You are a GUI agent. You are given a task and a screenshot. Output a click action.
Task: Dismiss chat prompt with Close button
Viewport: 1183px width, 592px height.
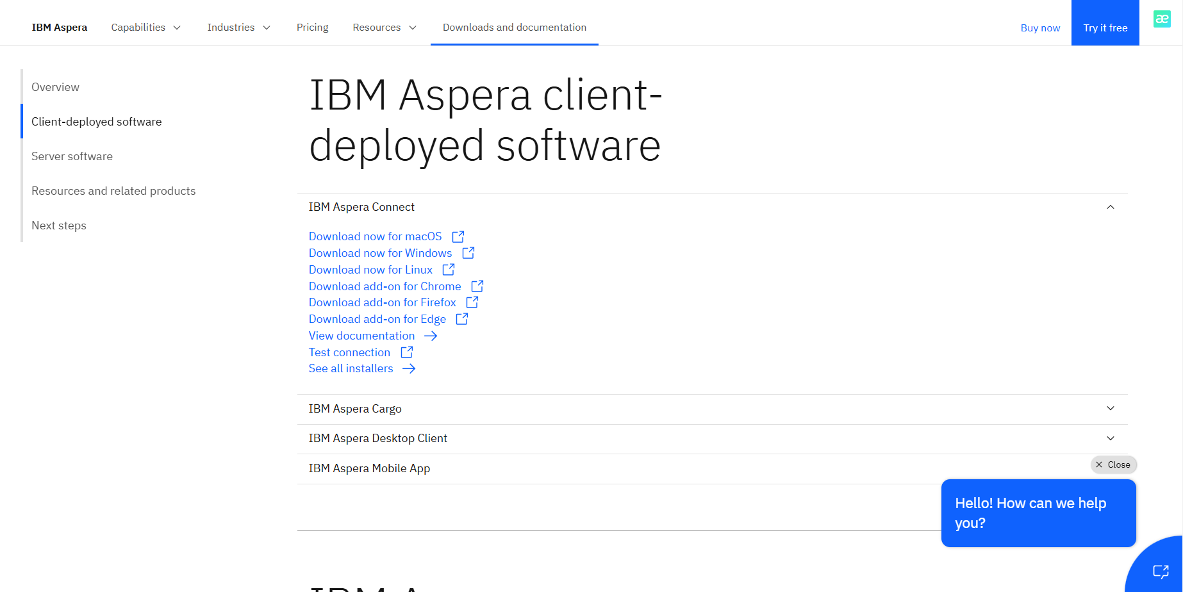[x=1113, y=465]
